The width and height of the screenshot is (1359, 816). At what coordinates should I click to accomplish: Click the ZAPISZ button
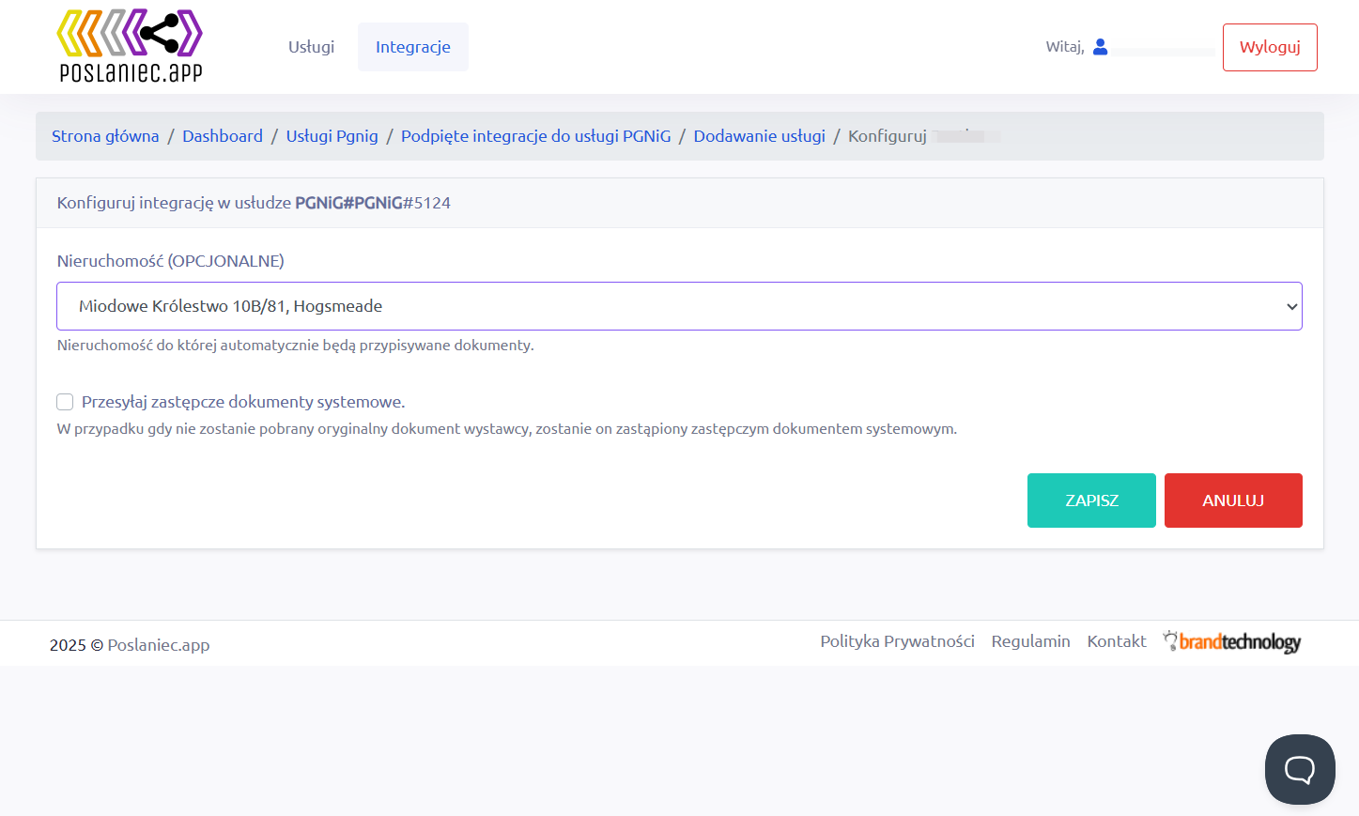click(1091, 500)
